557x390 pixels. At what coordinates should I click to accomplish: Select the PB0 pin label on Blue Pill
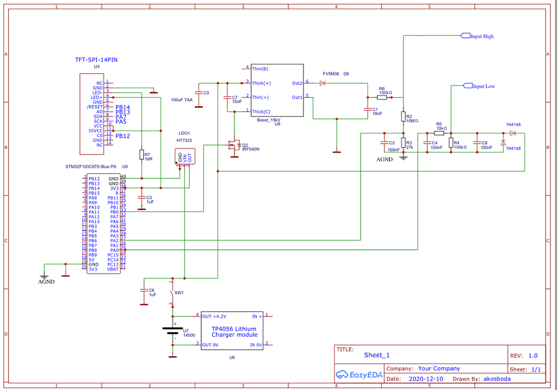coord(114,212)
